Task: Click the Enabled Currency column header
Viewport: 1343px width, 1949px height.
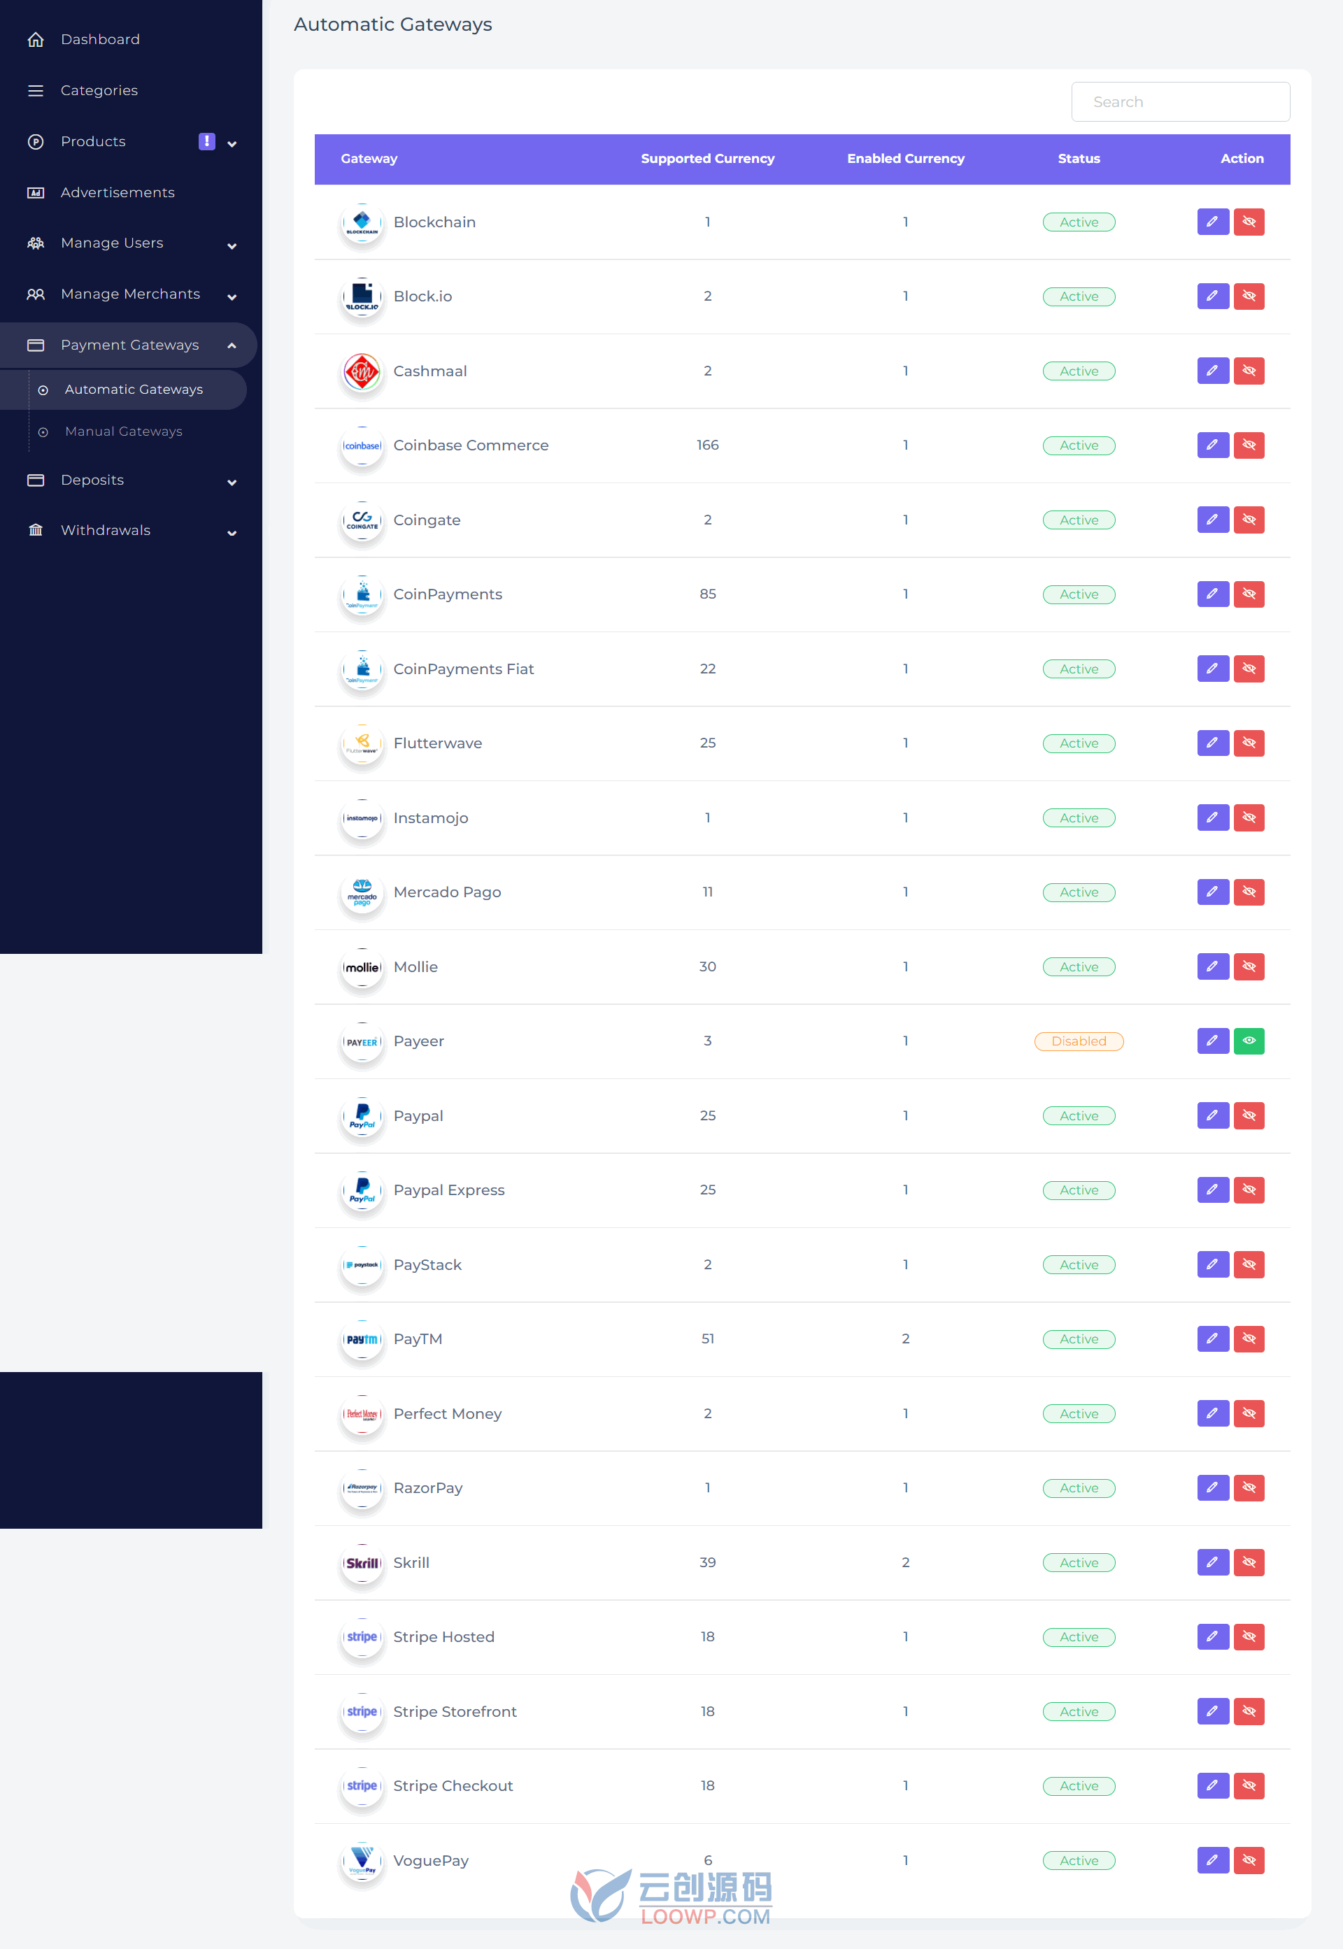Action: (905, 158)
